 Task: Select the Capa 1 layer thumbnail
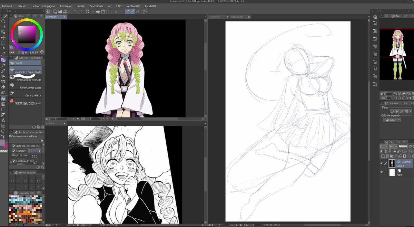392,163
